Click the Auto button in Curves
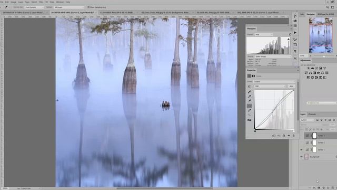337x190 pixels. [291, 86]
